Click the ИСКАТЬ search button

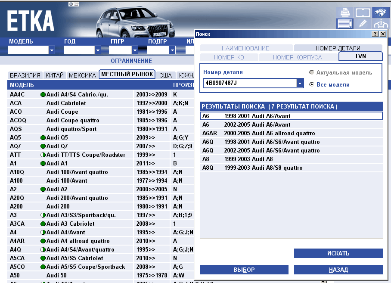338,253
